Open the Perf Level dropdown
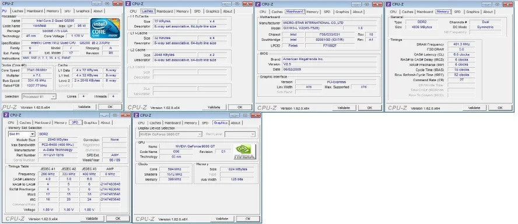The width and height of the screenshot is (518, 224). coord(240,134)
